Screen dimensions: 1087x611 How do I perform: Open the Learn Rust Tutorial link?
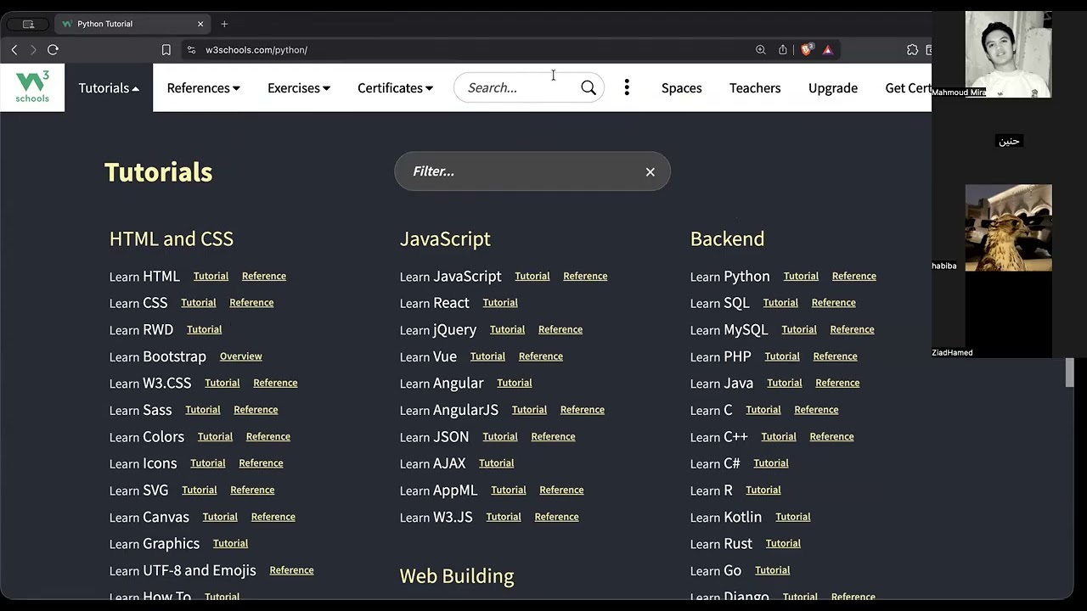click(783, 543)
